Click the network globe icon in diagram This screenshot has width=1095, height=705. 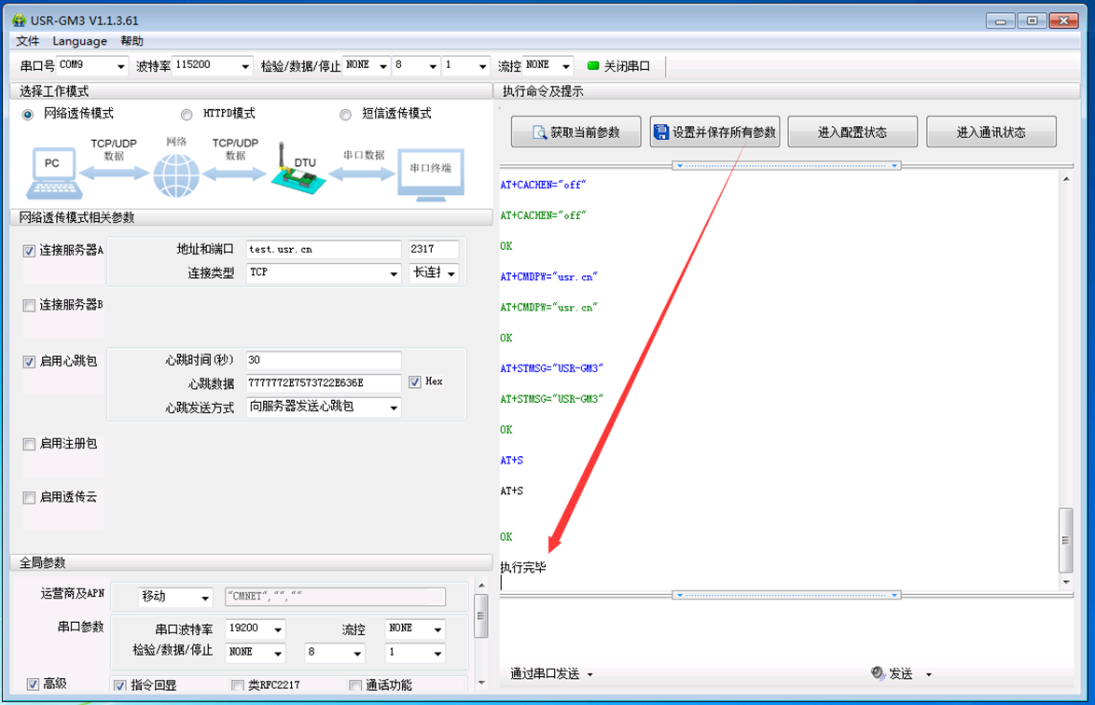pyautogui.click(x=176, y=173)
